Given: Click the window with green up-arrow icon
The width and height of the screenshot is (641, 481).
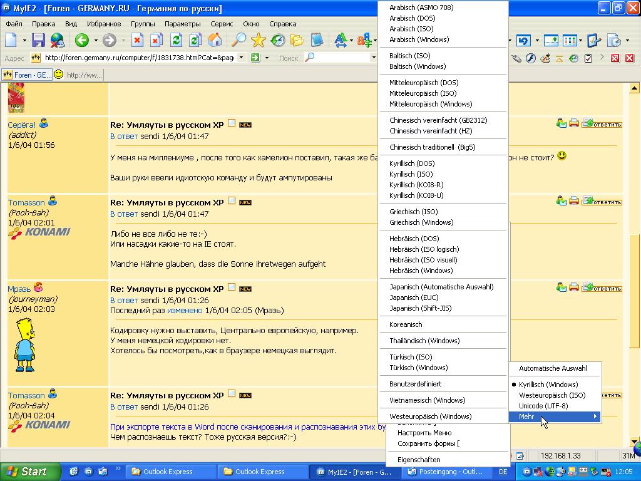Looking at the screenshot, I should click(x=551, y=40).
